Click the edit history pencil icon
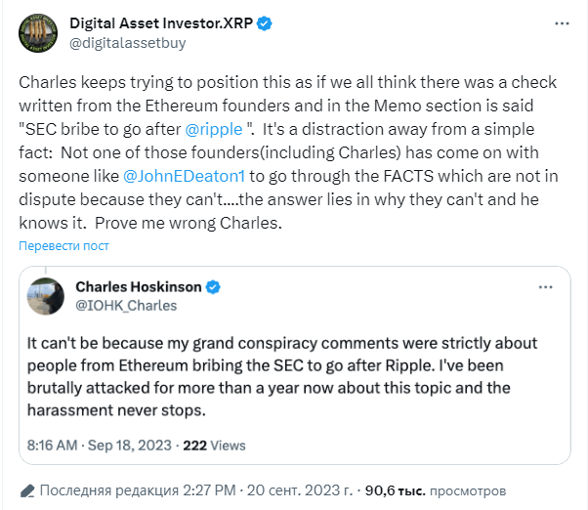The image size is (588, 510). coord(27,490)
